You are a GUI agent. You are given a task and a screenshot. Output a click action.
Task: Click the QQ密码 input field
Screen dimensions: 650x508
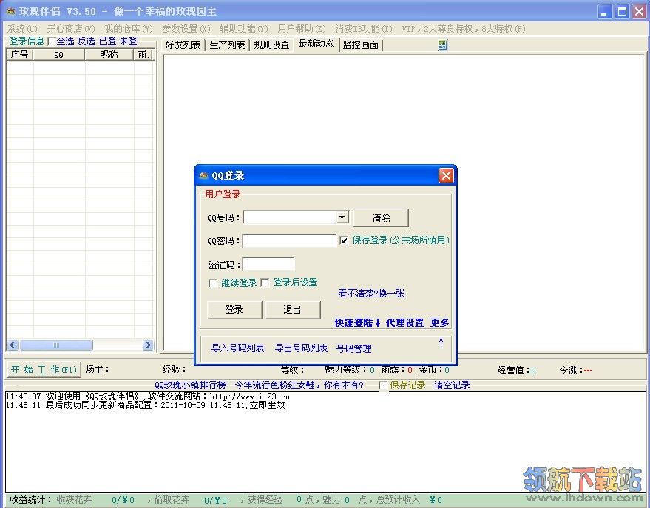(x=289, y=241)
